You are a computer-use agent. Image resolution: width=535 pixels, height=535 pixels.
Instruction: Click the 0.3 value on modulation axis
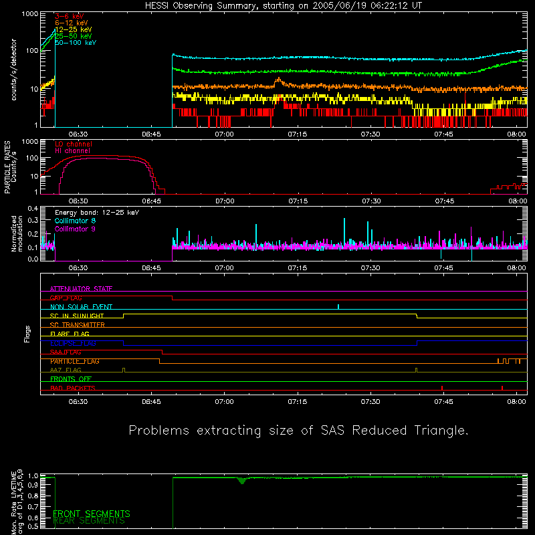click(x=33, y=220)
